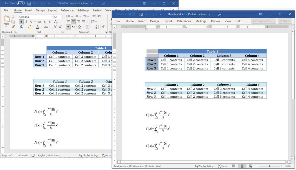Click the Share button in Resultant.docx
The width and height of the screenshot is (296, 170).
[x=285, y=21]
